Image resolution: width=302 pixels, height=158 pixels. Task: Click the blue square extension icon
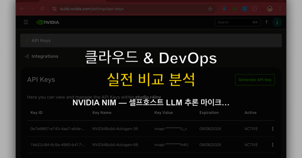(x=244, y=9)
